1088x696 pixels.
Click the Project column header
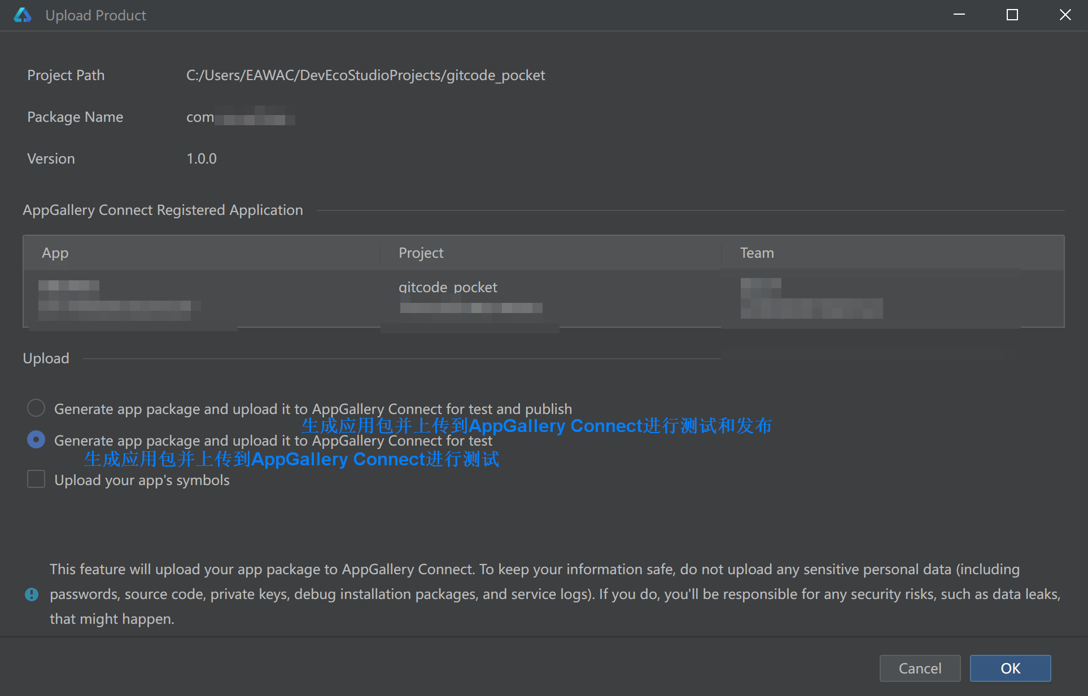pyautogui.click(x=421, y=253)
